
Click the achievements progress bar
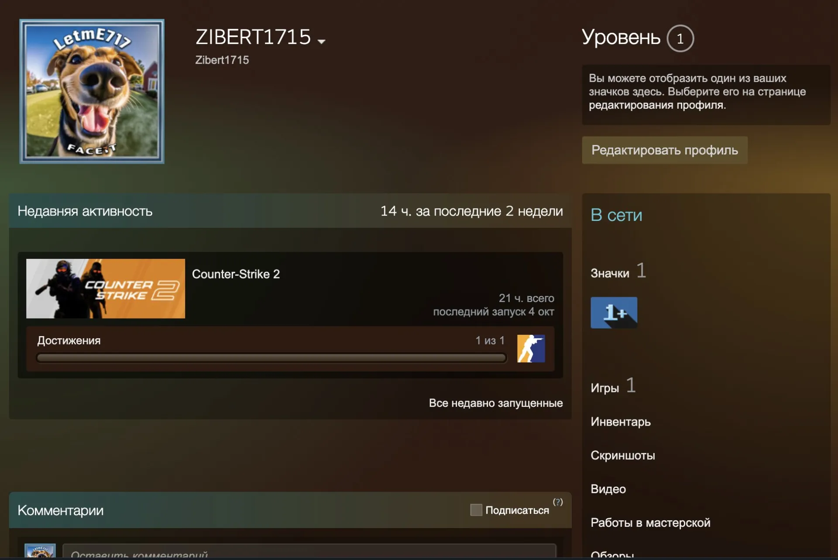pyautogui.click(x=271, y=358)
